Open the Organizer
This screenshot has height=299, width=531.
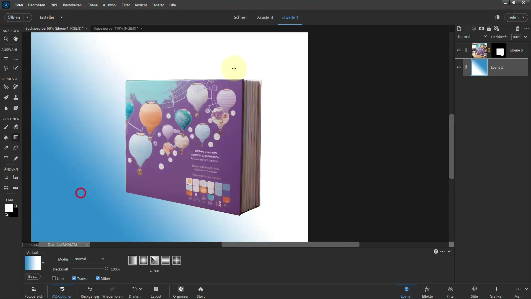click(x=181, y=292)
